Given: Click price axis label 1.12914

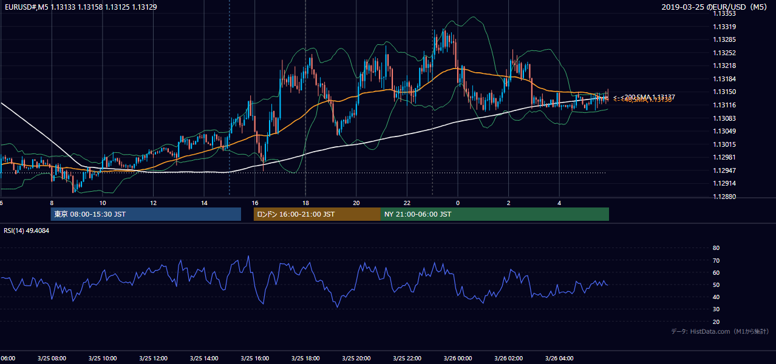Looking at the screenshot, I should click(724, 183).
